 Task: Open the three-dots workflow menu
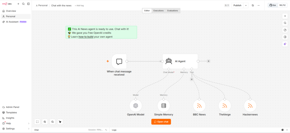259,6
